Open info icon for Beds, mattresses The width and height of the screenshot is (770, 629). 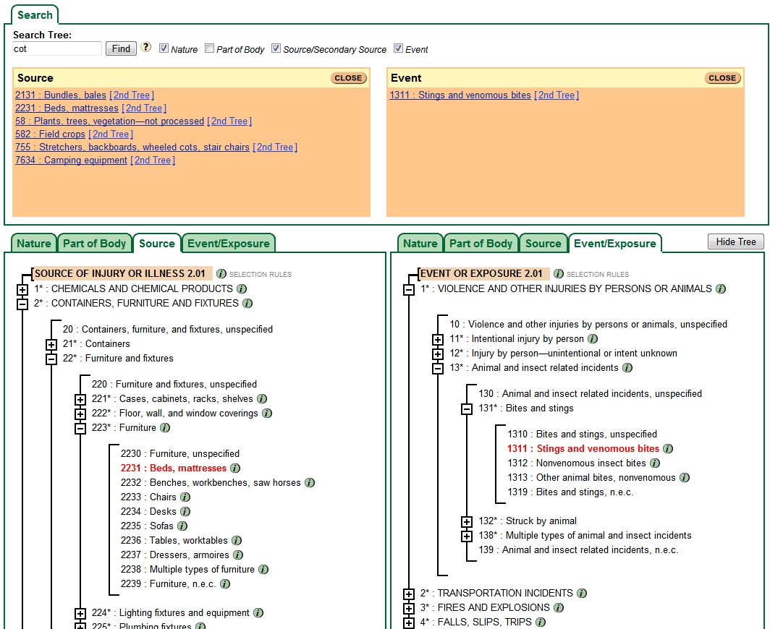235,468
